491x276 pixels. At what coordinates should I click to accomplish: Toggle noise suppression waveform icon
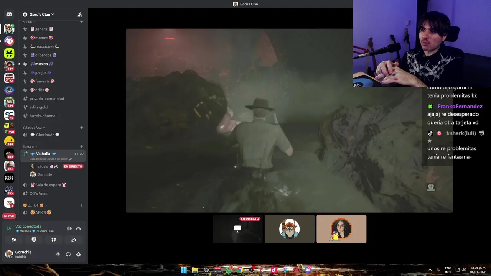(69, 228)
